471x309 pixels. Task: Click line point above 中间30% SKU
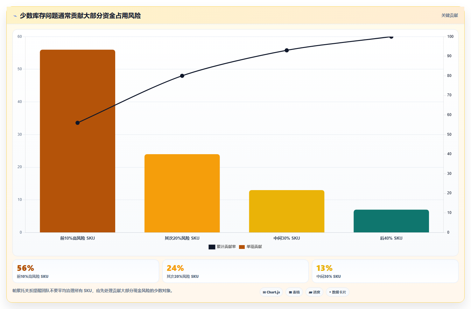point(287,50)
